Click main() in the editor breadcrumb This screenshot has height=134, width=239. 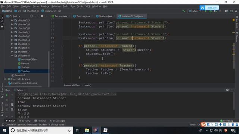[88, 85]
